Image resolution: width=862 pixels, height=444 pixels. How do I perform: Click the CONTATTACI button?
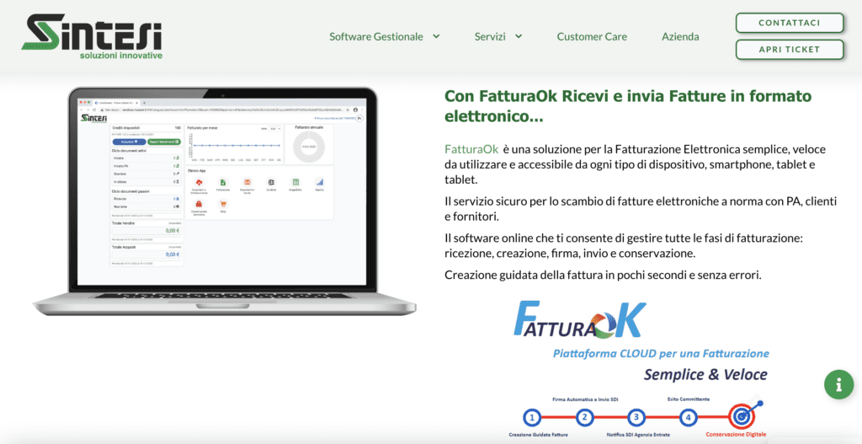[x=790, y=23]
